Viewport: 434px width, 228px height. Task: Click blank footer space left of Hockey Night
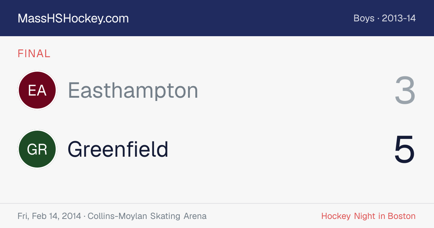[264, 216]
